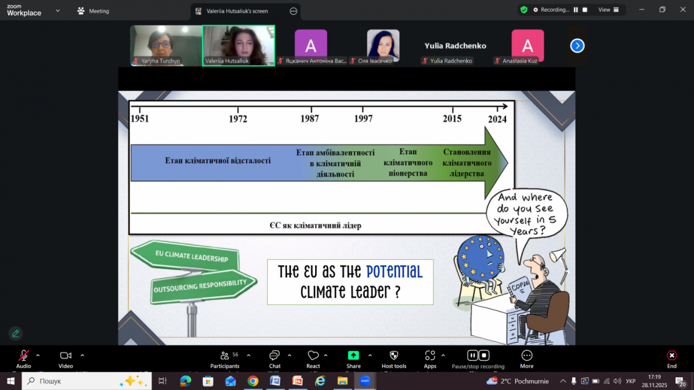
Task: Click the More options icon
Action: point(526,355)
